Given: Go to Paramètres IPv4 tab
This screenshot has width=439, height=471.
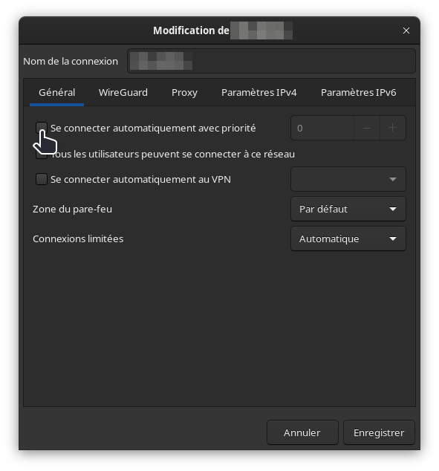Looking at the screenshot, I should [258, 93].
